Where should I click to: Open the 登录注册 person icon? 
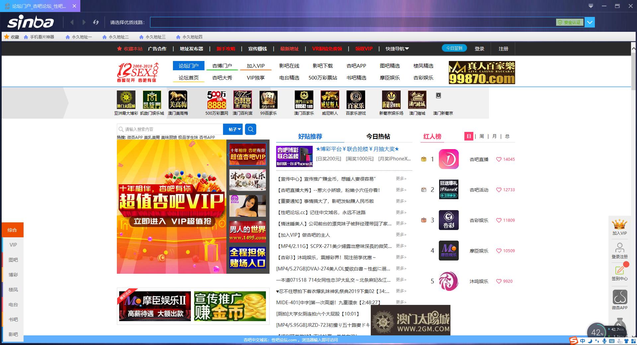pyautogui.click(x=619, y=248)
